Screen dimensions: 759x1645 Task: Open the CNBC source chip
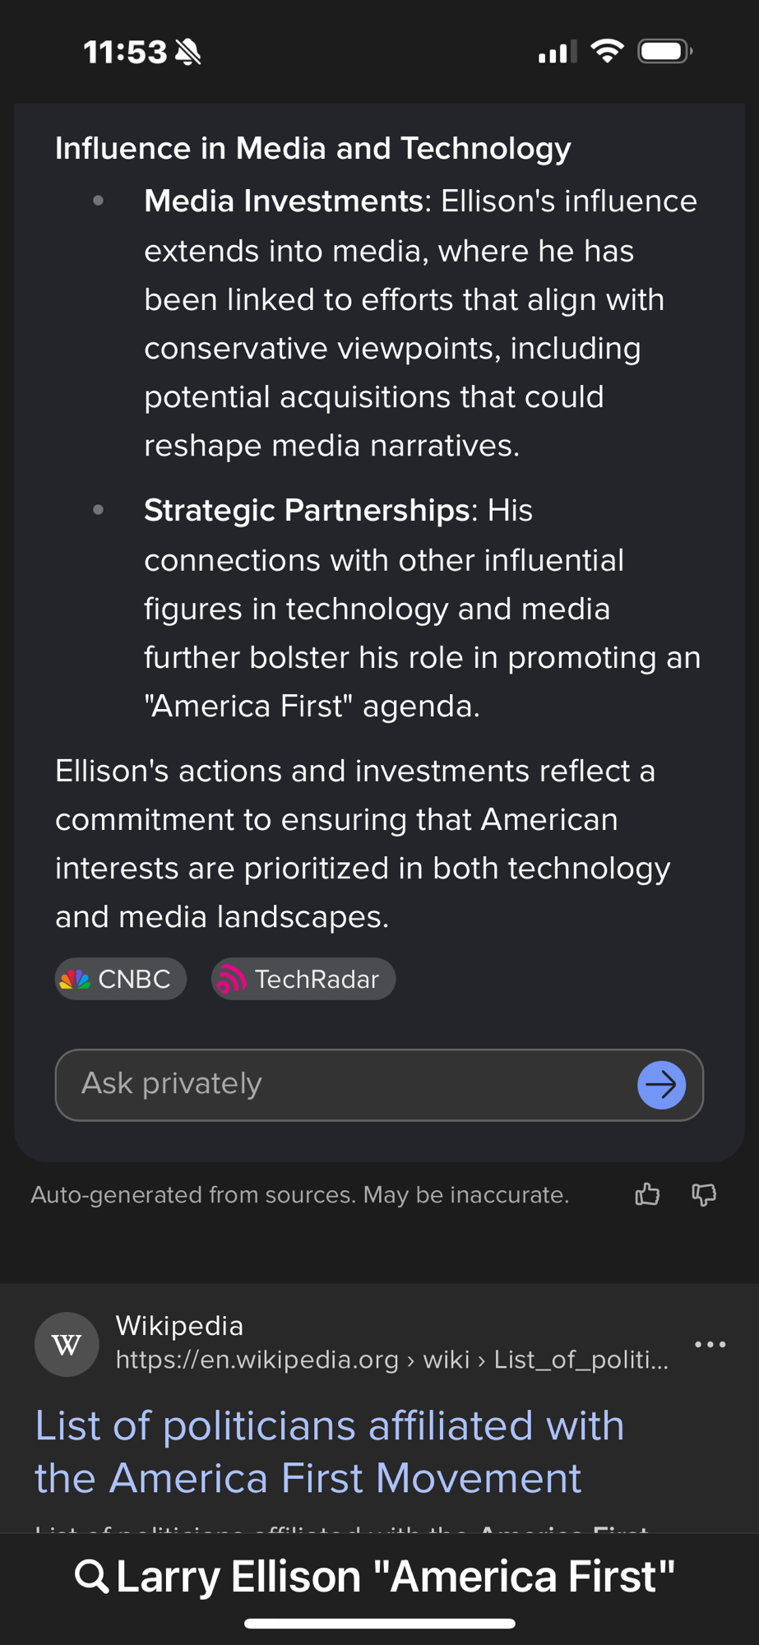[121, 979]
